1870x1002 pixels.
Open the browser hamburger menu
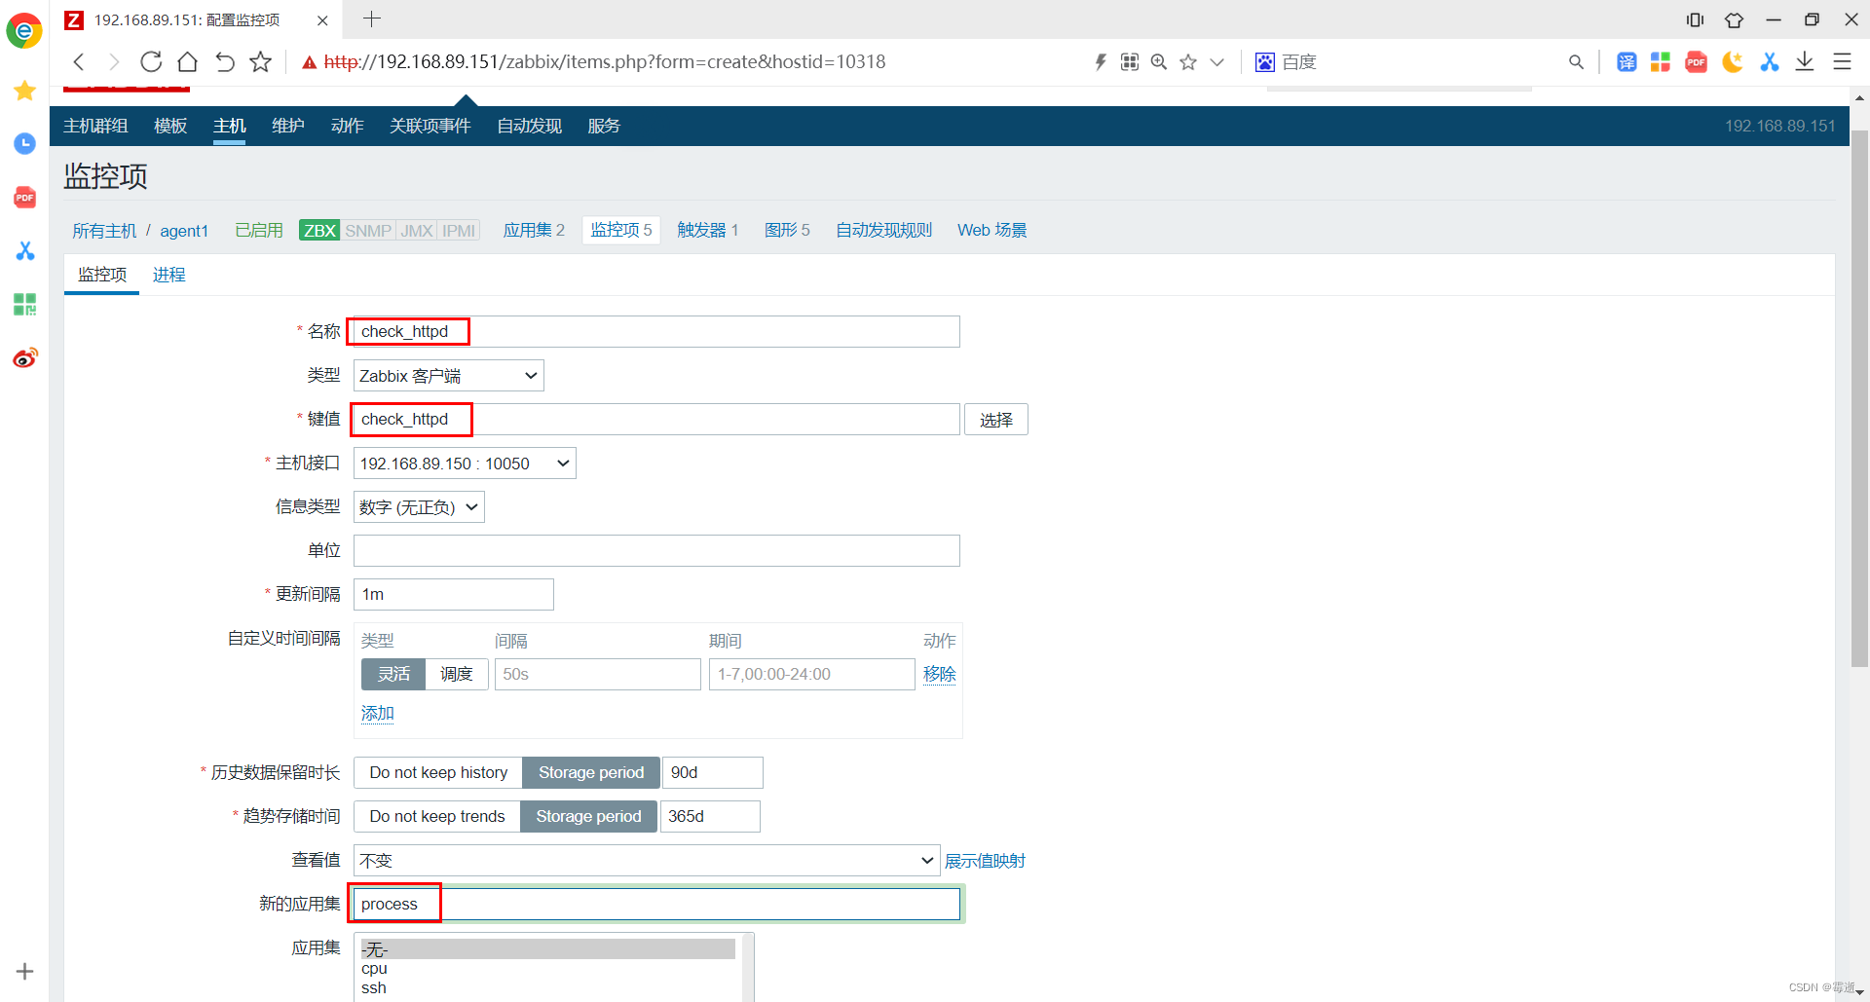1842,62
